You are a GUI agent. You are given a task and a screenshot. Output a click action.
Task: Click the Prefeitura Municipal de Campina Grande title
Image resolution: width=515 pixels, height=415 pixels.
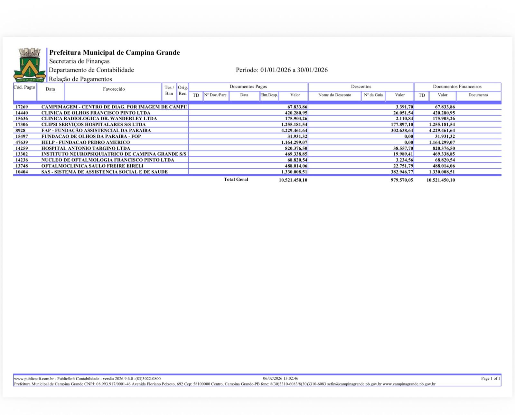(x=115, y=52)
